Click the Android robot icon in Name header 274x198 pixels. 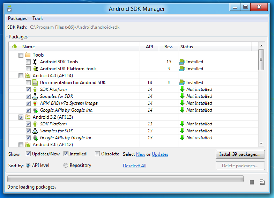coord(15,47)
